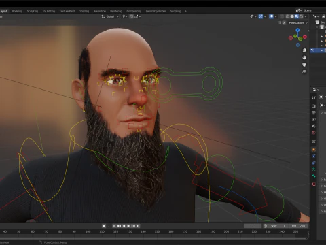This screenshot has width=326, height=245.
Task: Open the outliner display mode dropdown
Action: pos(316,16)
